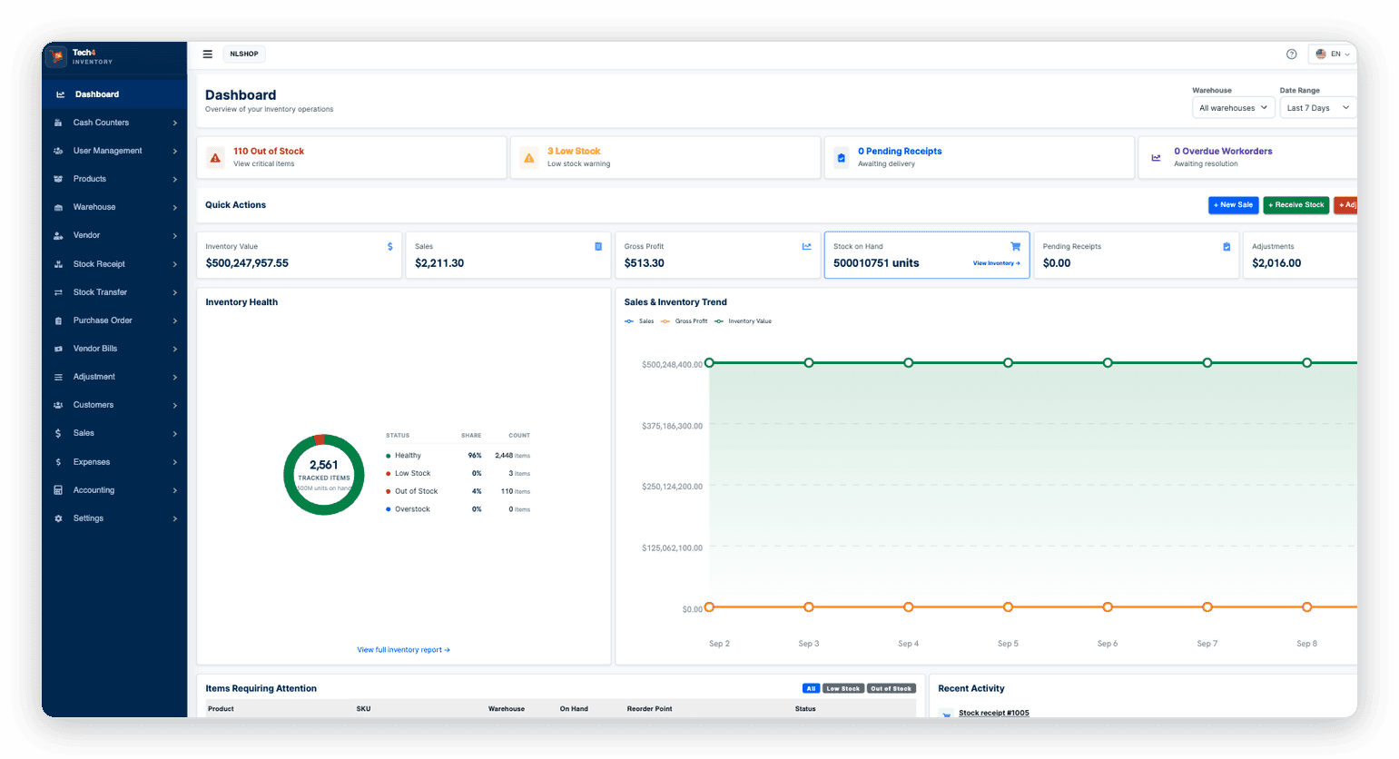This screenshot has width=1399, height=759.
Task: Click the Customers sidebar icon
Action: (58, 405)
